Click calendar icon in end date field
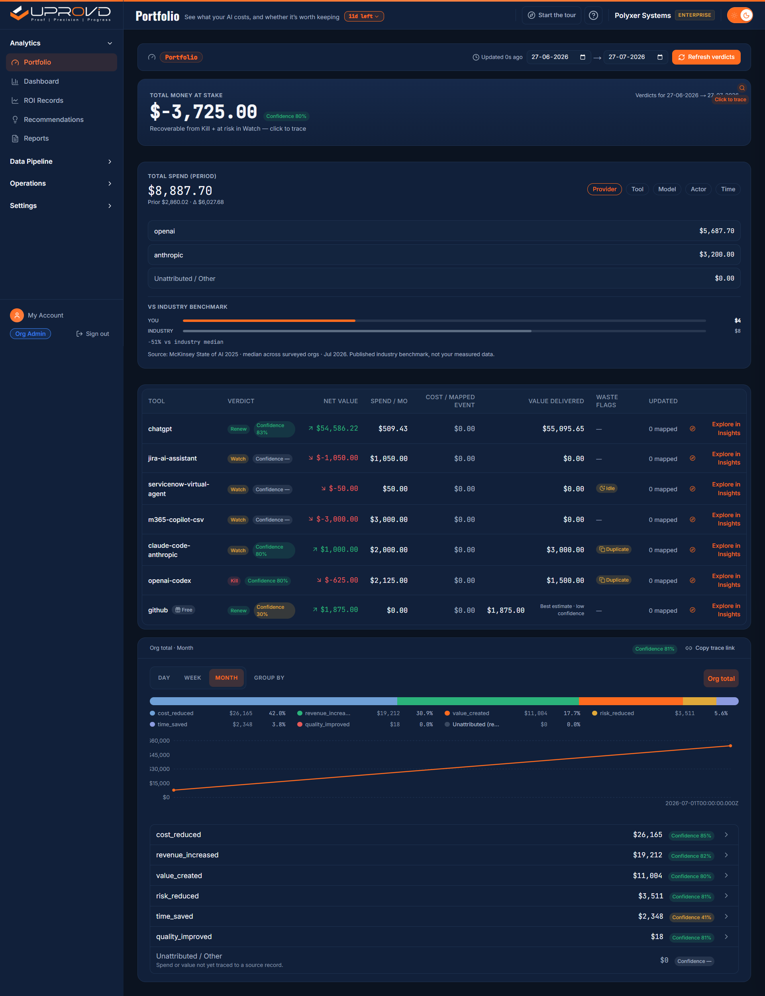Image resolution: width=765 pixels, height=996 pixels. [660, 57]
